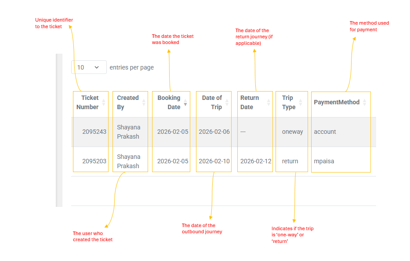
Task: Click return date 2026-02-12 cell
Action: coord(256,161)
